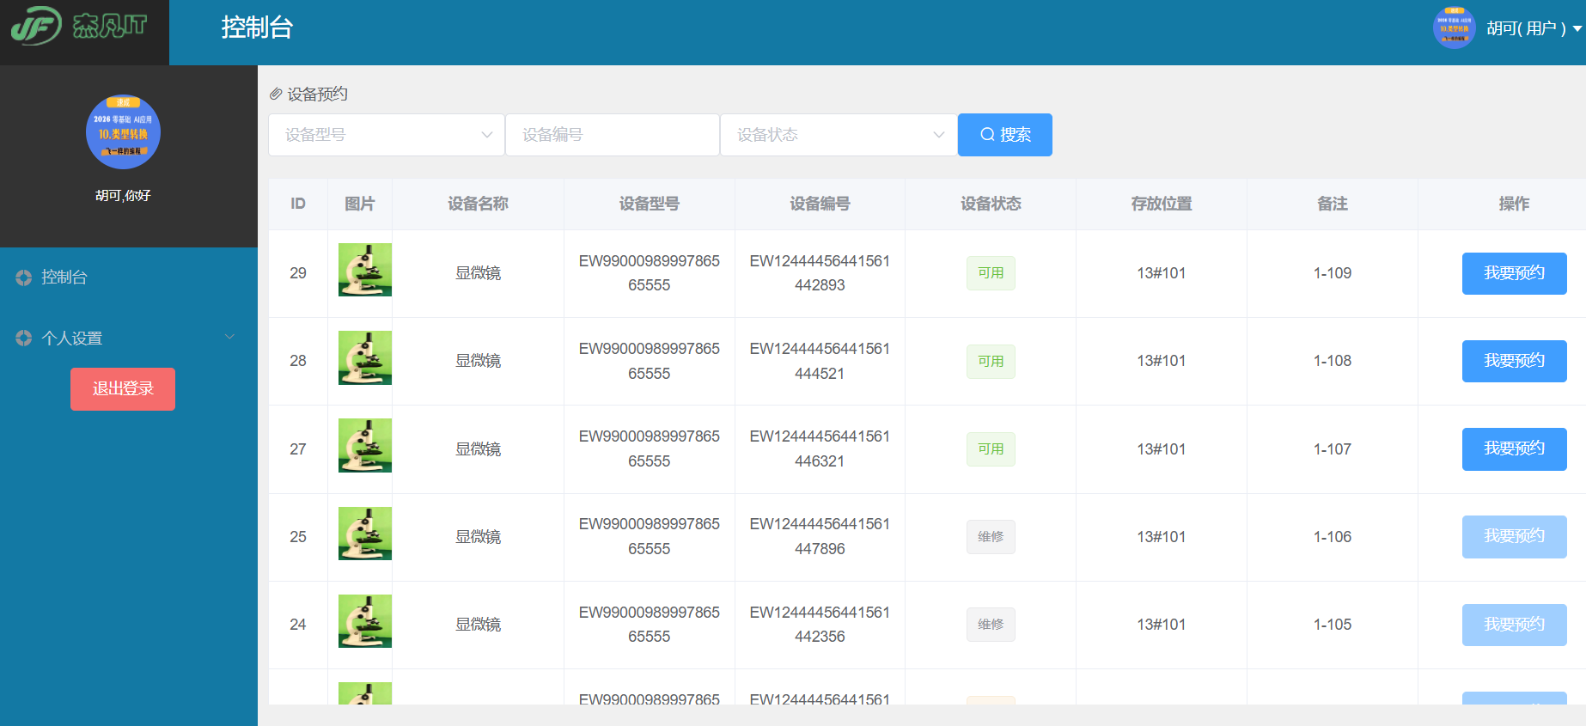1586x726 pixels.
Task: Click the paperclip icon beside 设备预约
Action: pos(276,94)
